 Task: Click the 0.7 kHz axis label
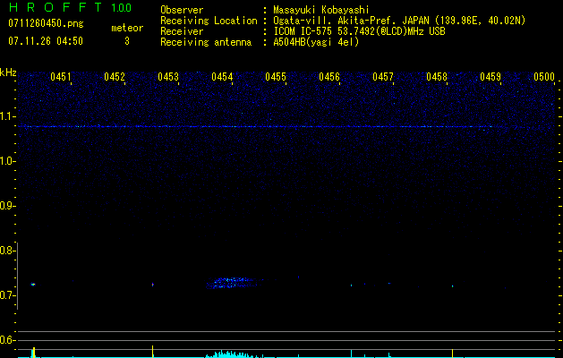(7, 295)
